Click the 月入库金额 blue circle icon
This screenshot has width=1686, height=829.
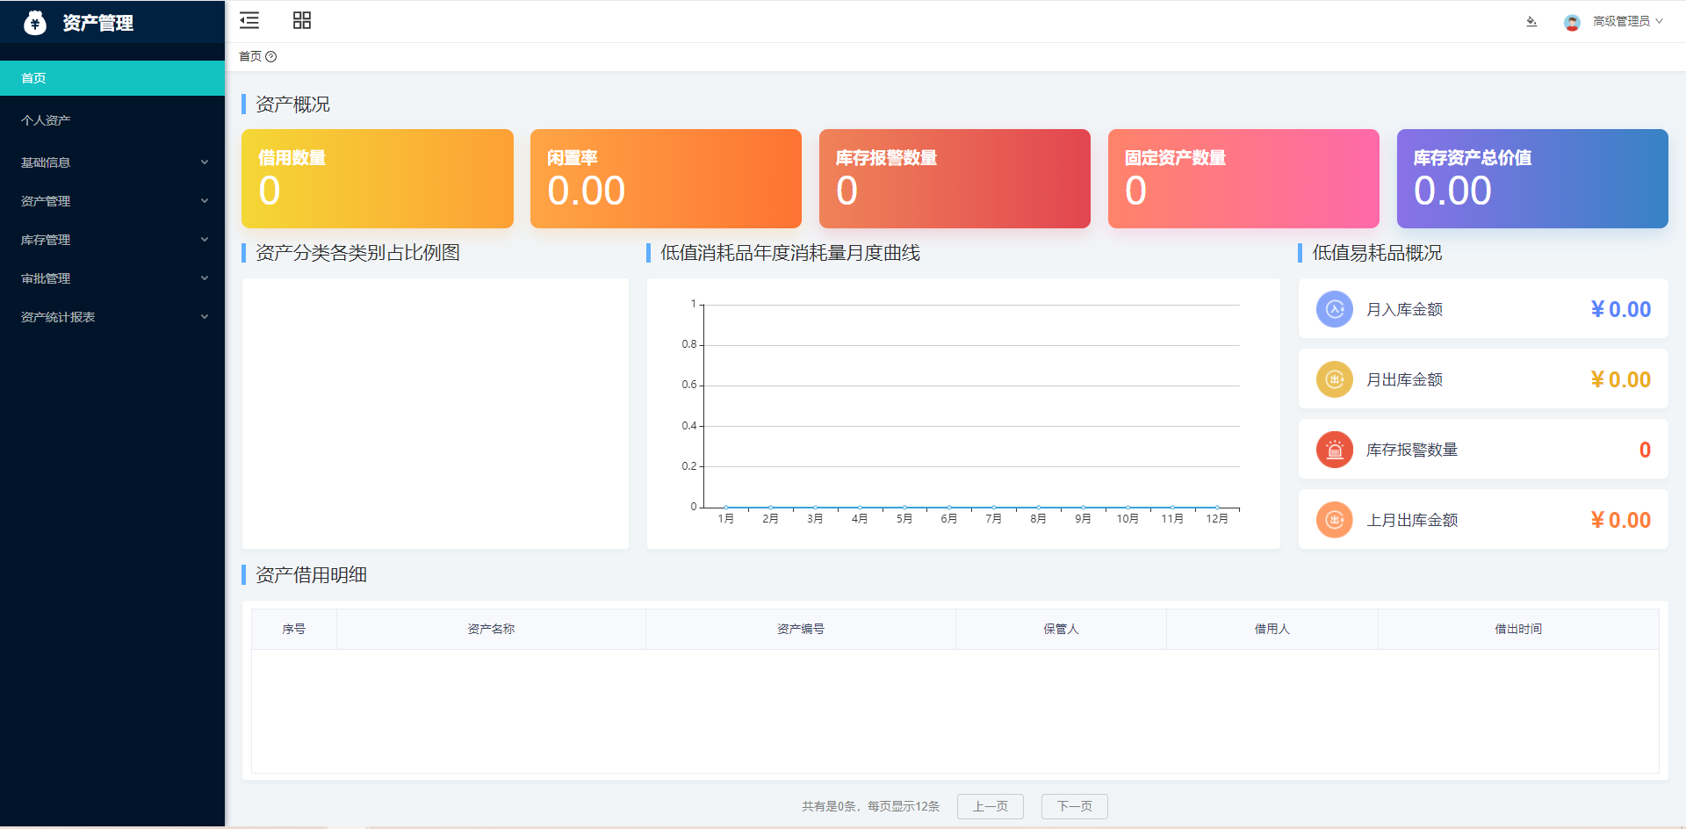click(x=1334, y=309)
